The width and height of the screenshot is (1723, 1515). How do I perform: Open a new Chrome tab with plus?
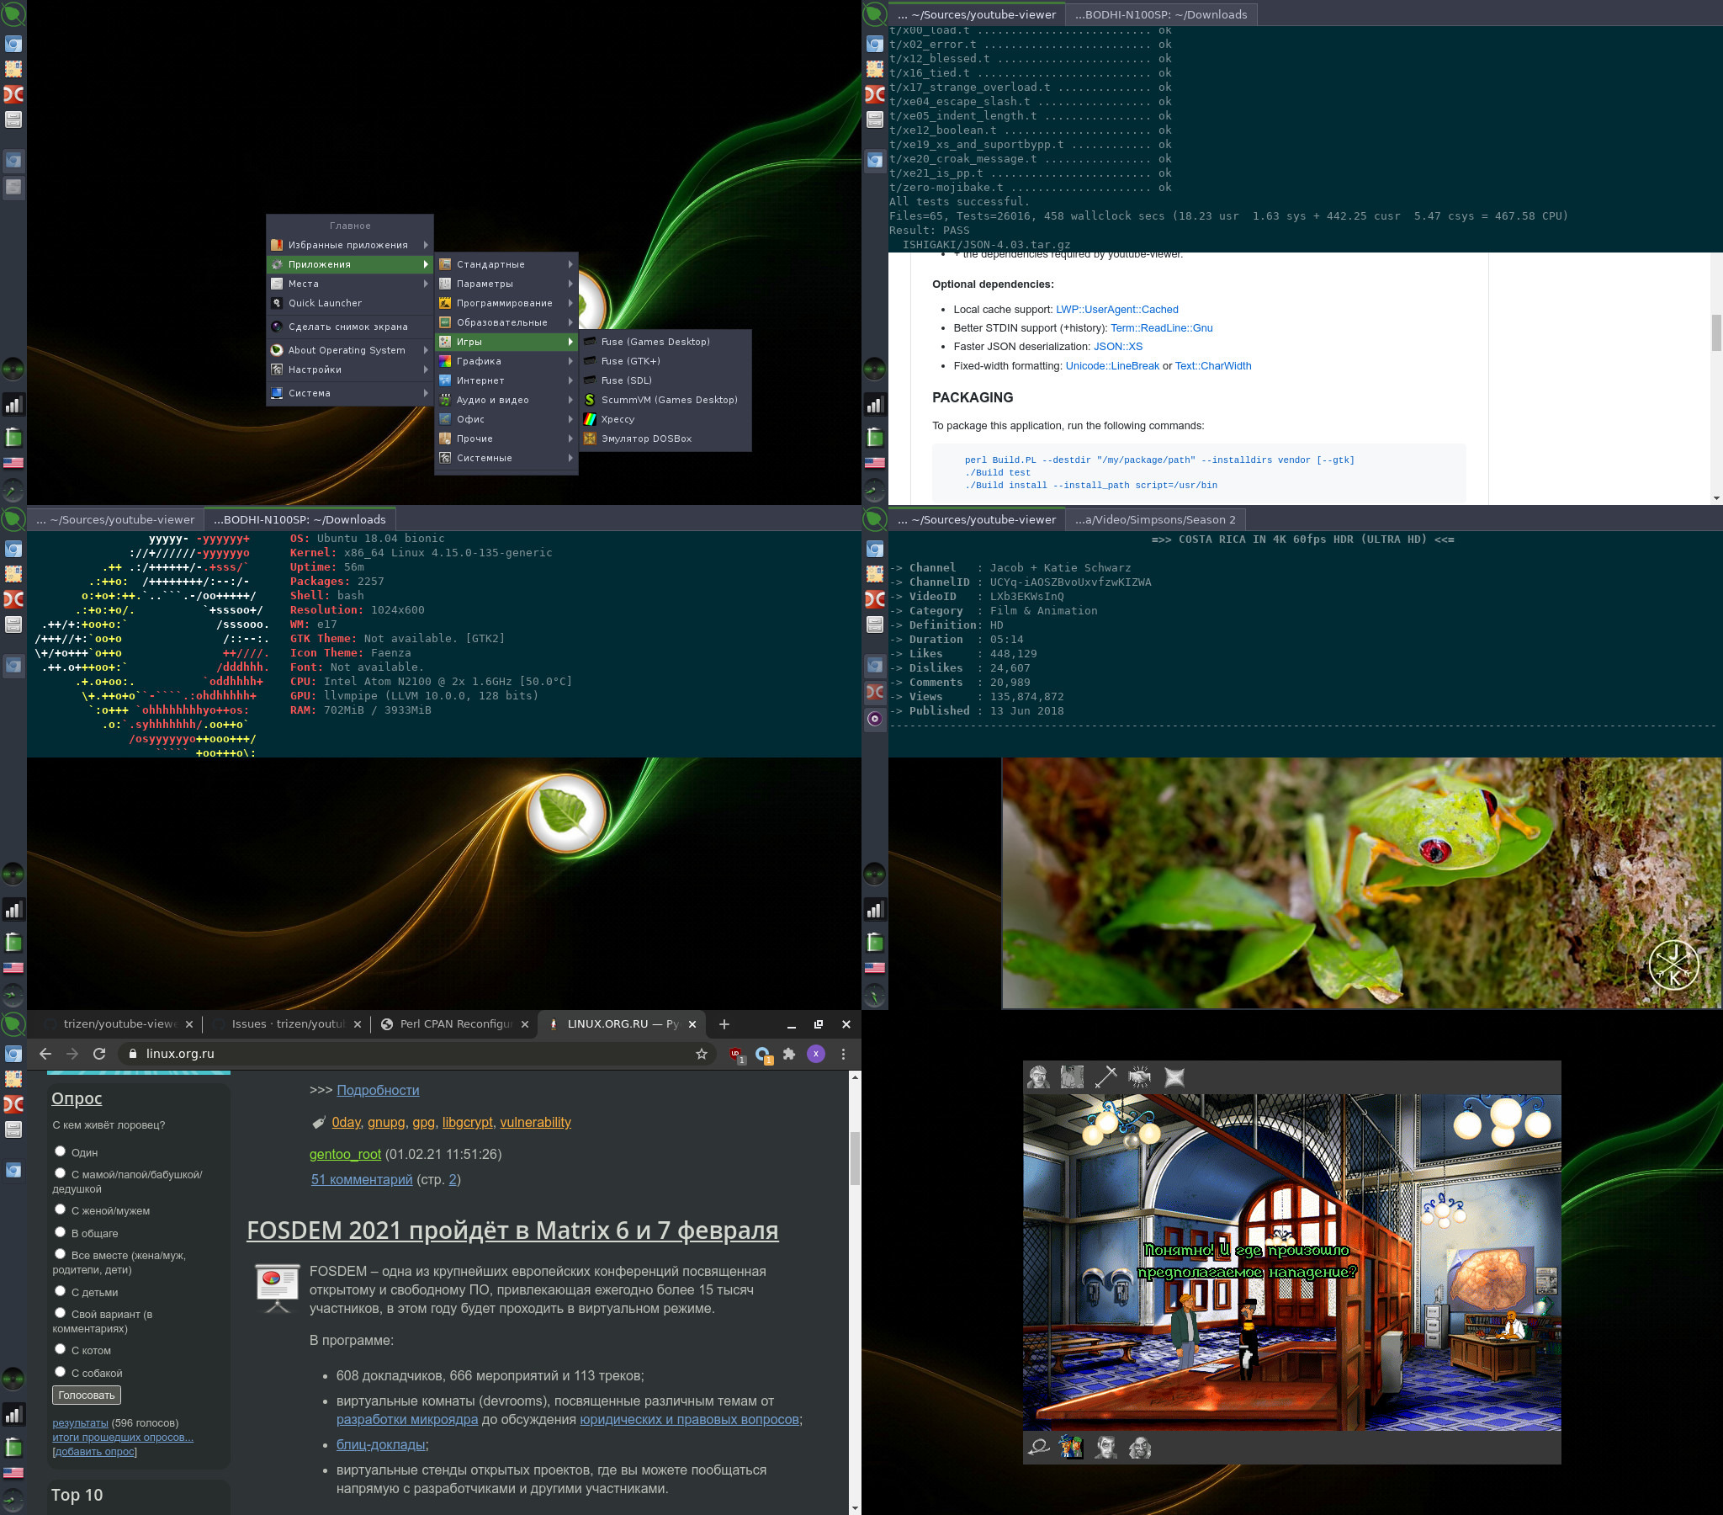724,1024
